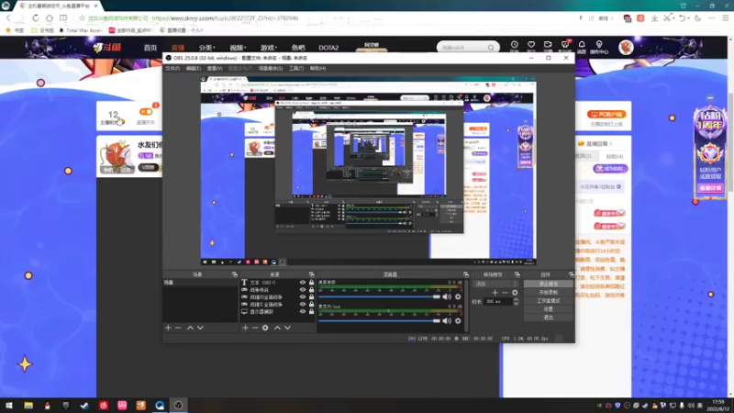Mute the desktop audio speaker icon
The width and height of the screenshot is (734, 413).
(x=447, y=296)
